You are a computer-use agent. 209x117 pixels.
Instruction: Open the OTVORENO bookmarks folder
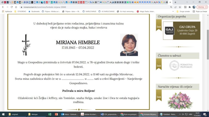(x=21, y=11)
